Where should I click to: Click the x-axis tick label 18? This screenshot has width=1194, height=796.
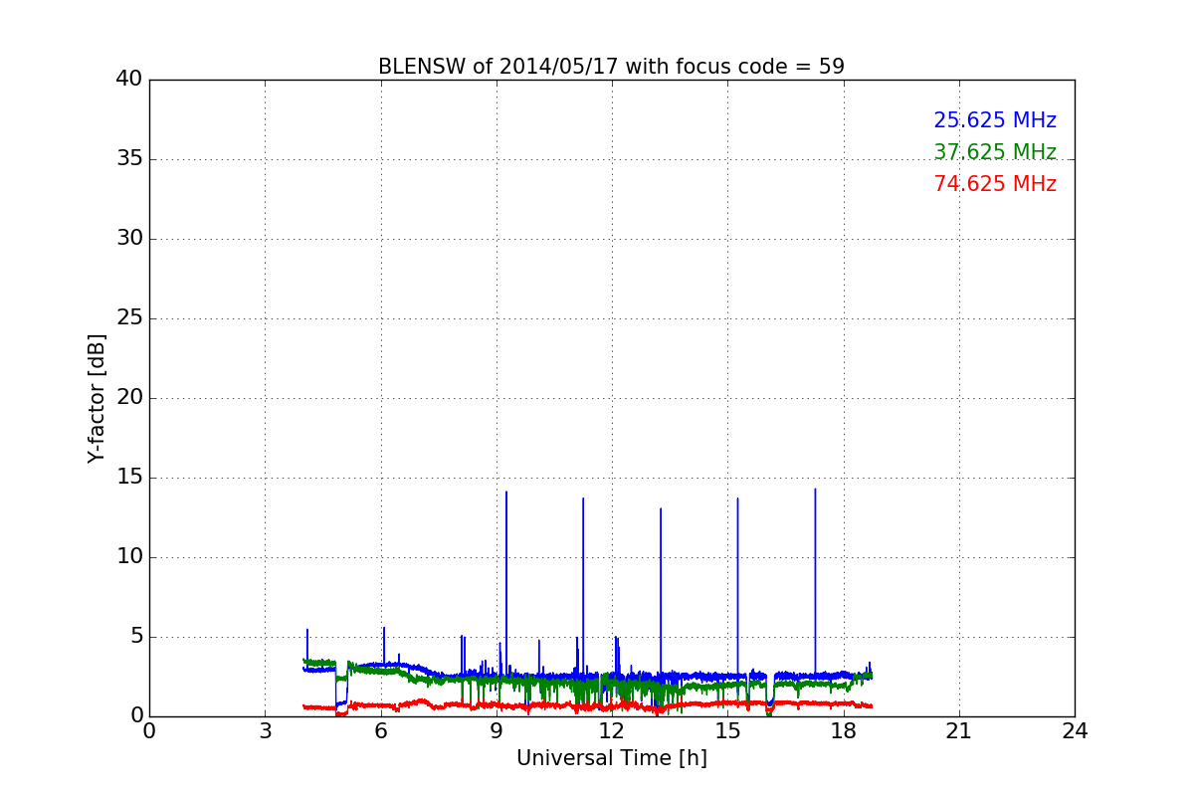(x=844, y=730)
